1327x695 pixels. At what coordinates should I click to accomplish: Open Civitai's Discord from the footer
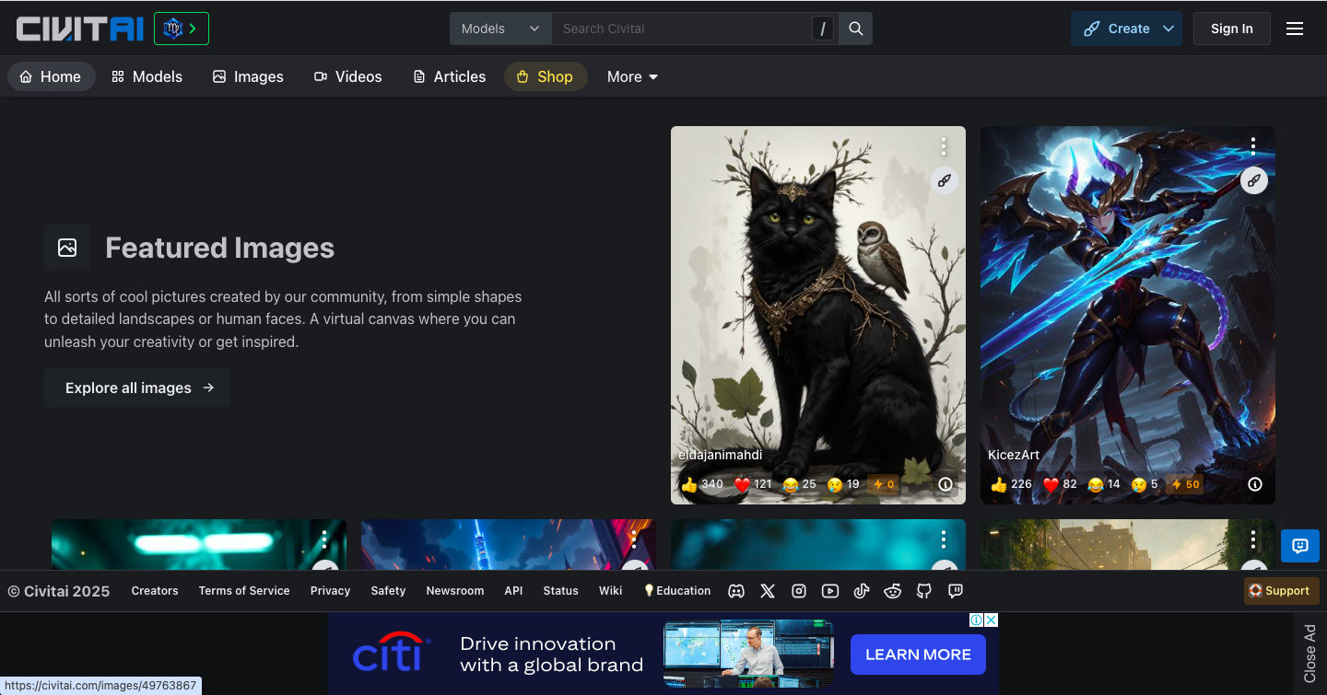point(736,590)
